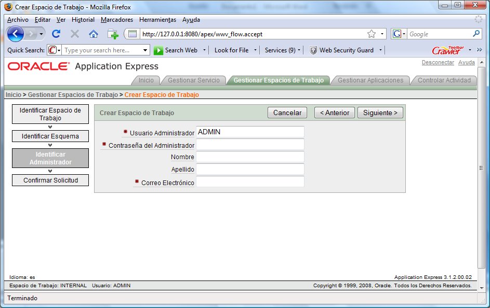
Task: Open the browser Home icon
Action: coord(94,34)
